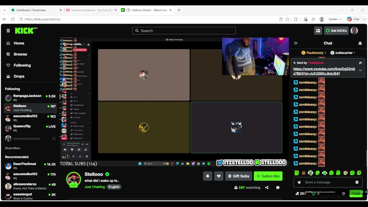
Task: Close the Dashboard / Streamlabs tab
Action: pos(60,10)
